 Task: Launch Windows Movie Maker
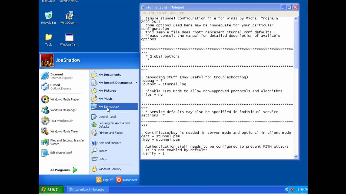[64, 131]
